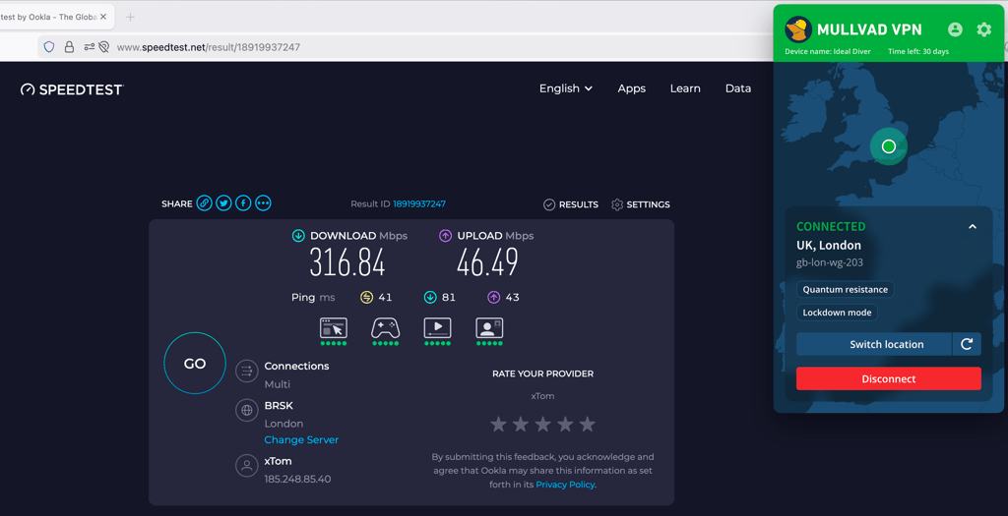Open Speedtest SETTINGS

(640, 204)
